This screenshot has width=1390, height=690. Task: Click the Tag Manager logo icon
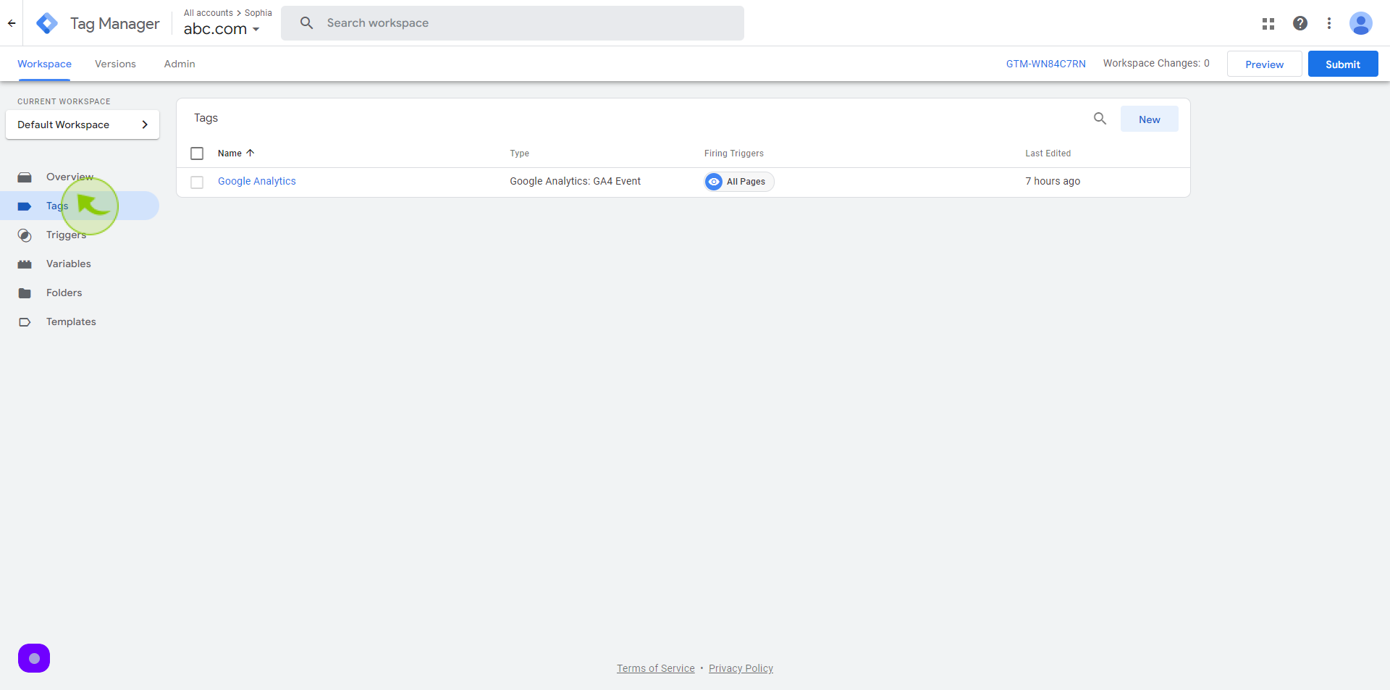tap(47, 23)
